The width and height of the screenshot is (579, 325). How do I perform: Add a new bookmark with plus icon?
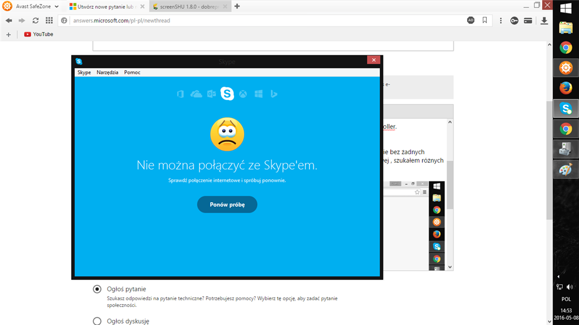coord(8,34)
